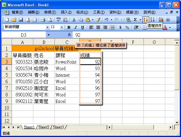Viewport: 181px width, 137px height.
Task: Open Help with the question mark icon
Action: pos(168,20)
